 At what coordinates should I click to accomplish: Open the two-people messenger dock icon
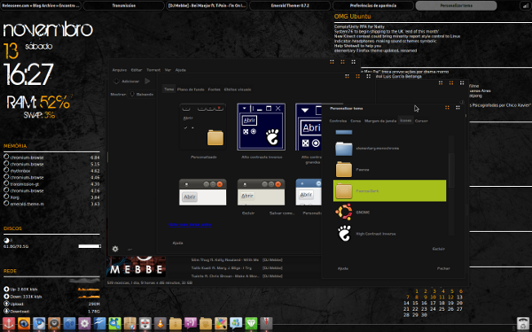tap(236, 323)
